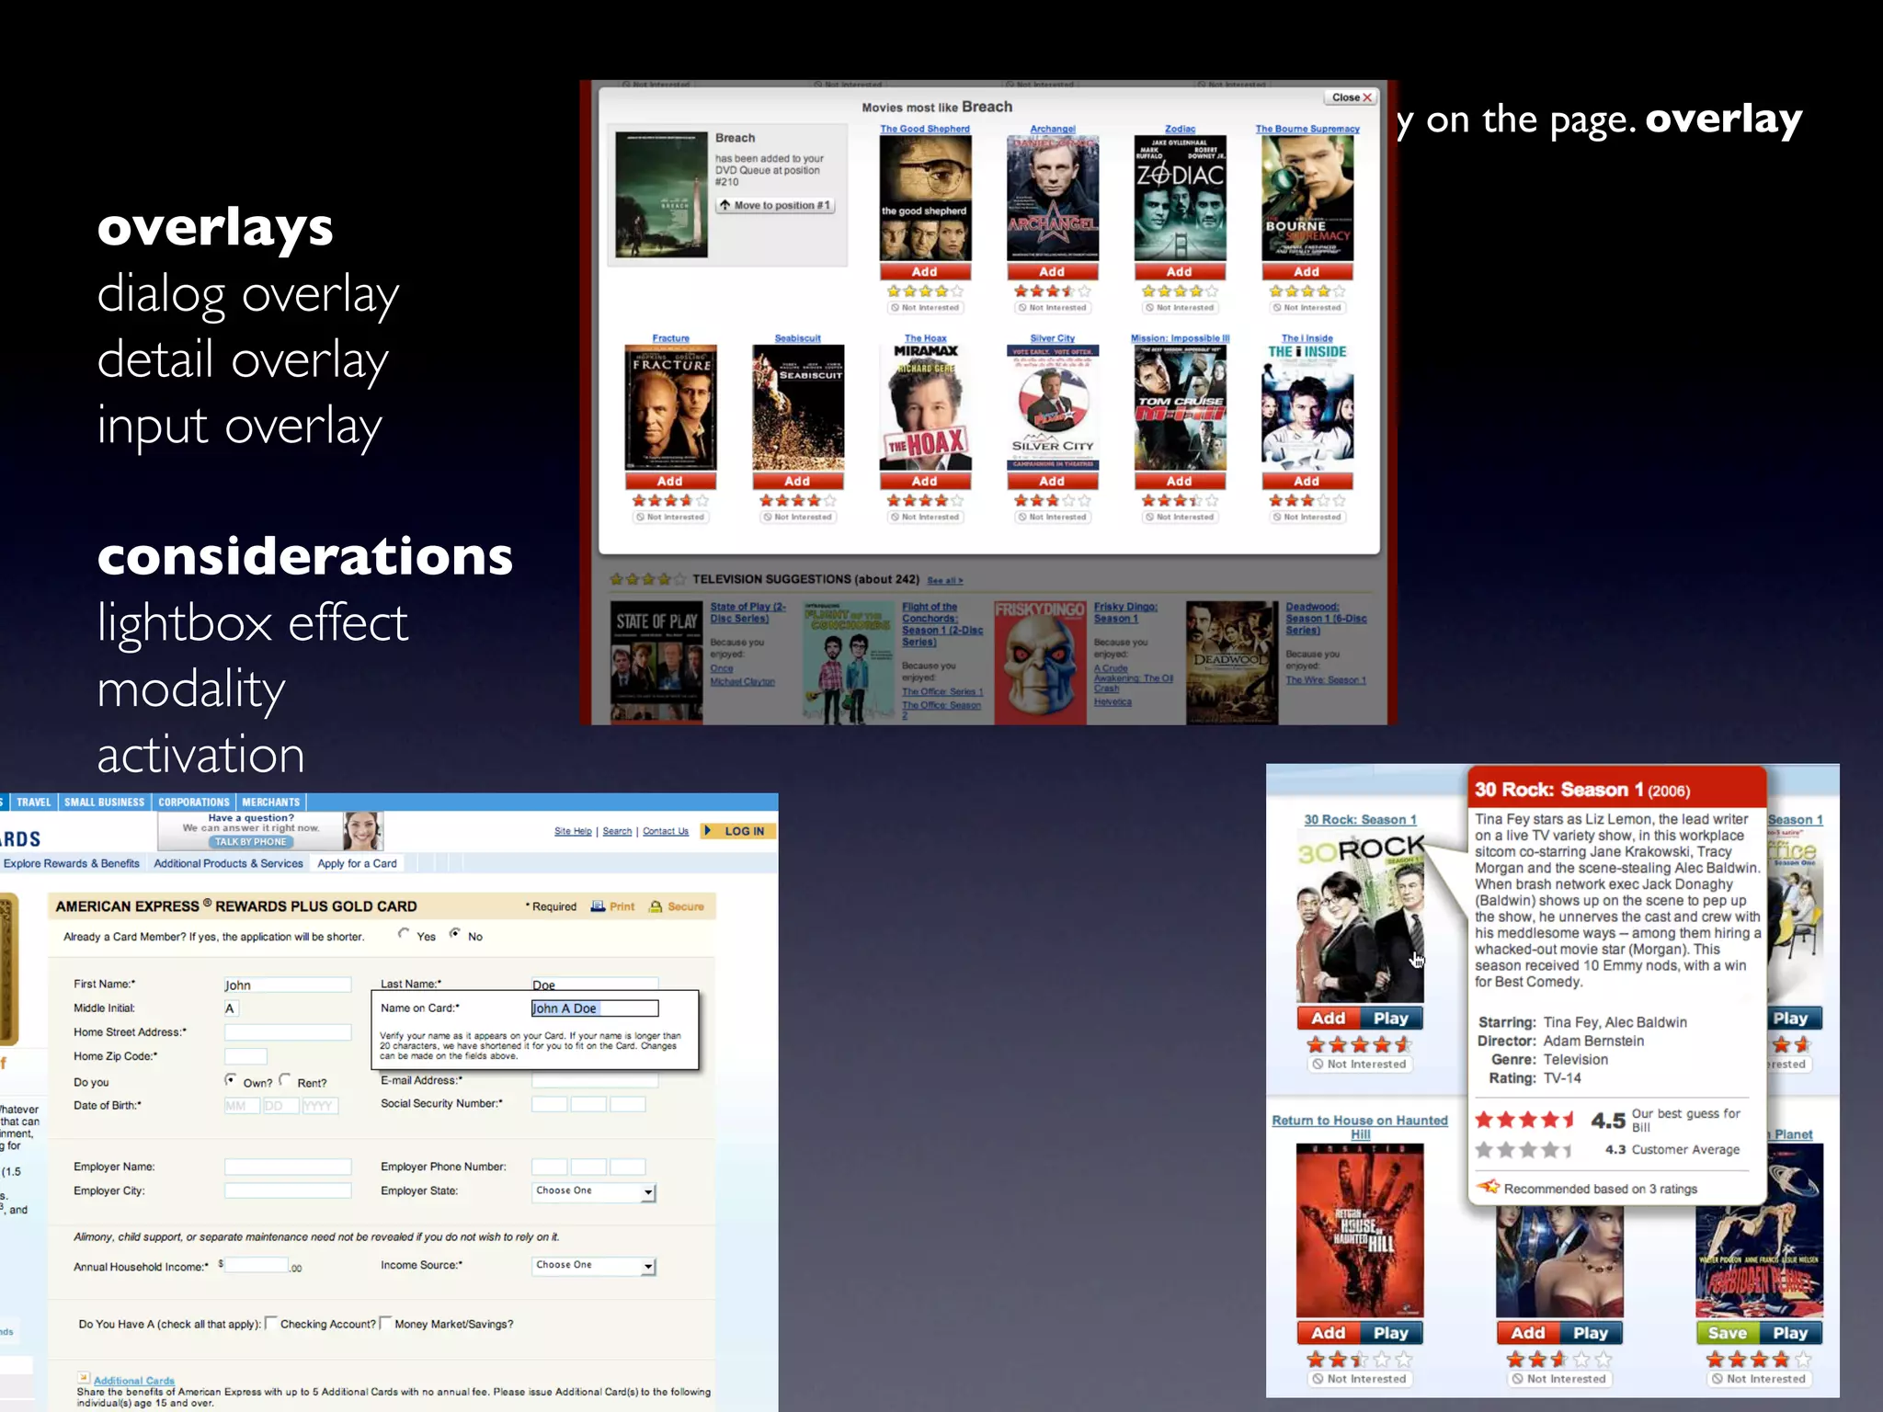Rate The I Inside with stars

tap(1307, 501)
